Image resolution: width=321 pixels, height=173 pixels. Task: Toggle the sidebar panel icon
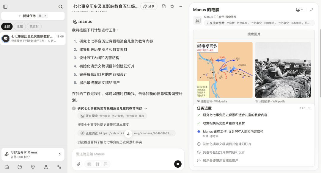click(5, 7)
